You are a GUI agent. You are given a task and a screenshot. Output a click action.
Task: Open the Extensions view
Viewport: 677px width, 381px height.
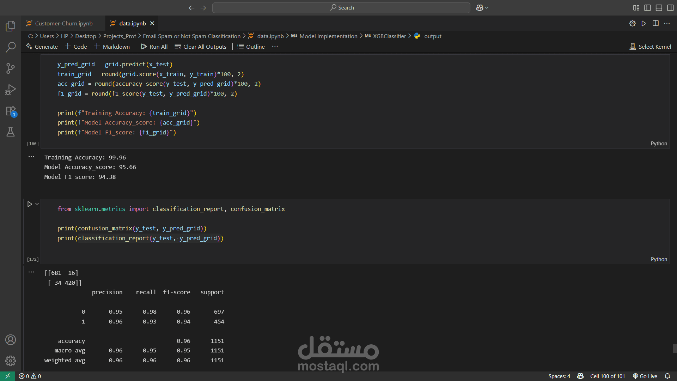pos(11,111)
